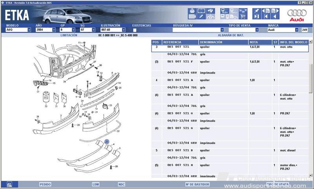
Task: Click the ALBARÁN DE MAT. label
Action: [231, 35]
